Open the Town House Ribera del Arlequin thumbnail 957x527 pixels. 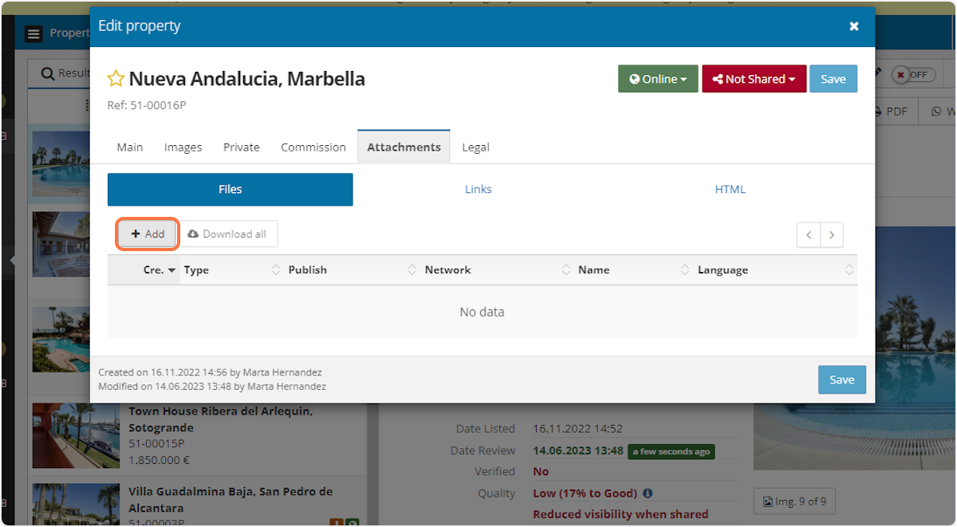76,435
